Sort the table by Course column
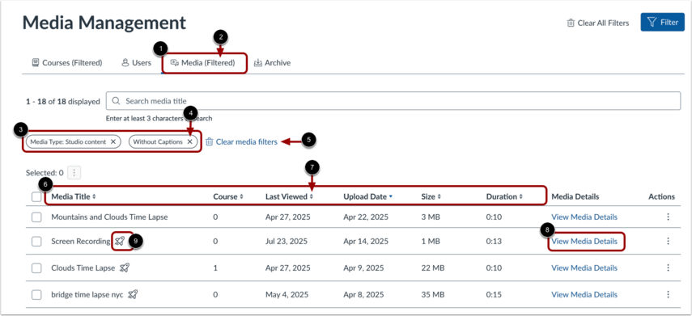 228,196
